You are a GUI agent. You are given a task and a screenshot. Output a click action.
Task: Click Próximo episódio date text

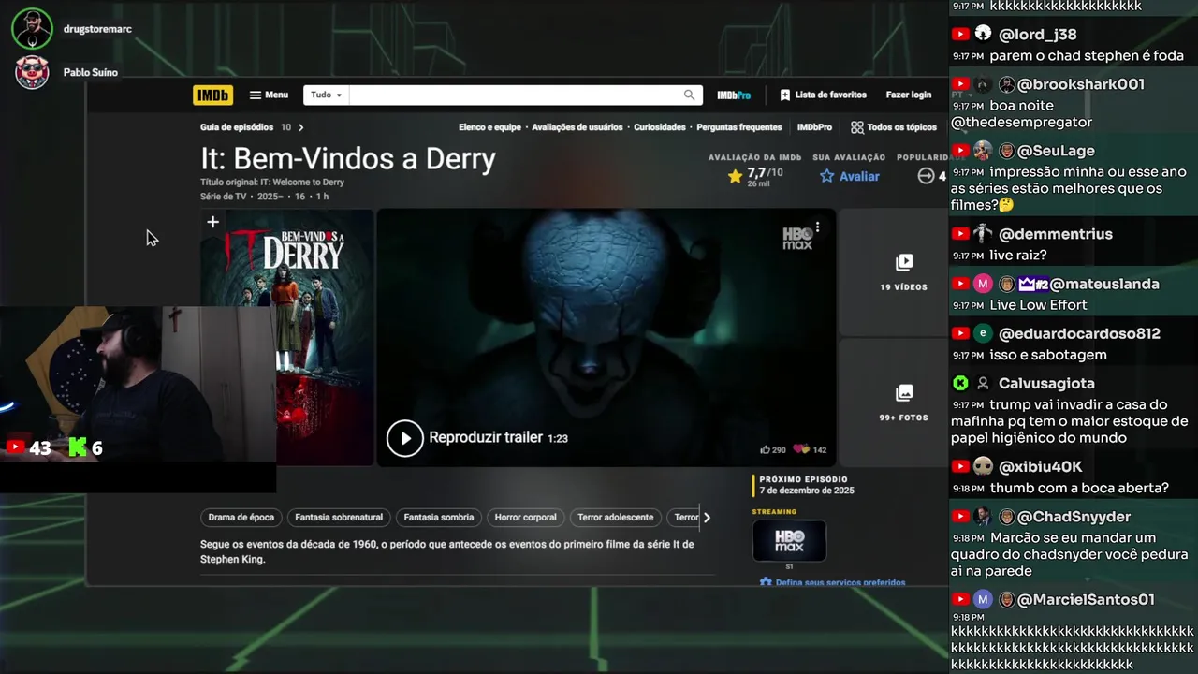point(807,491)
